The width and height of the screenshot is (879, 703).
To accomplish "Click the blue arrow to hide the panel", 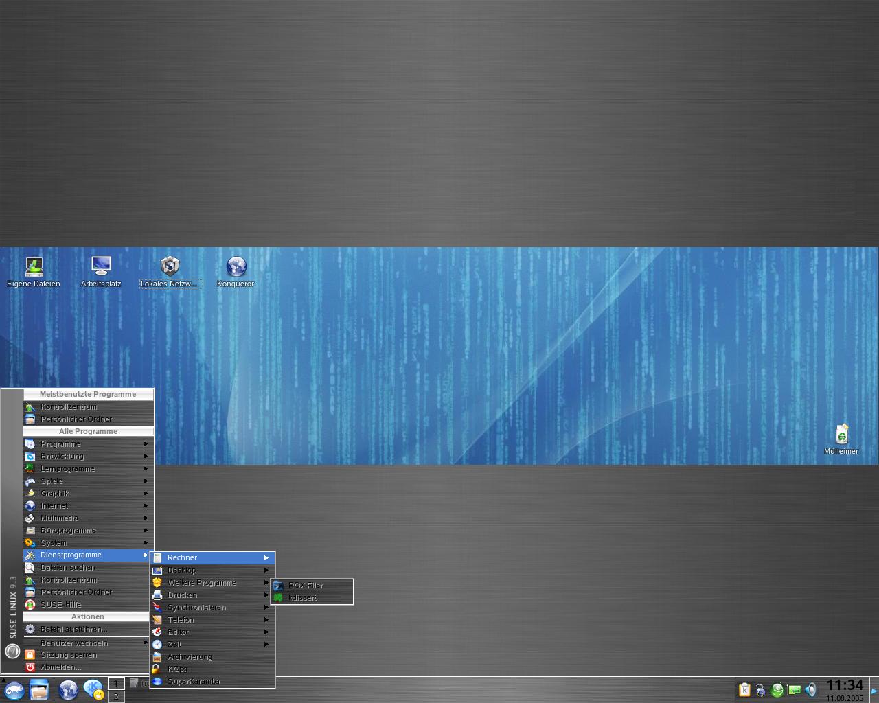I will (874, 690).
